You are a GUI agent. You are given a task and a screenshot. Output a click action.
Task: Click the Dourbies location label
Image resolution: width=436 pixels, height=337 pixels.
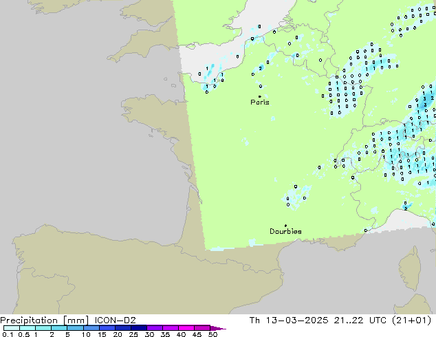[285, 231]
